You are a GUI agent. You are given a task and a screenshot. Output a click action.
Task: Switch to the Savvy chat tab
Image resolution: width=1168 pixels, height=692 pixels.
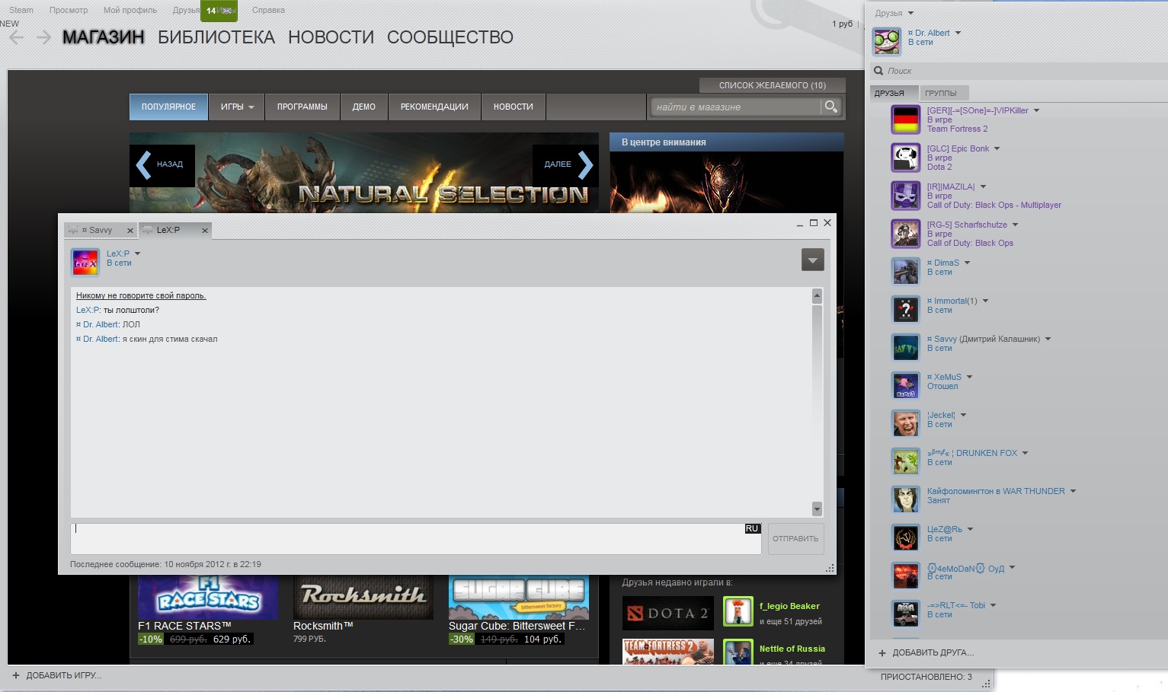[100, 230]
